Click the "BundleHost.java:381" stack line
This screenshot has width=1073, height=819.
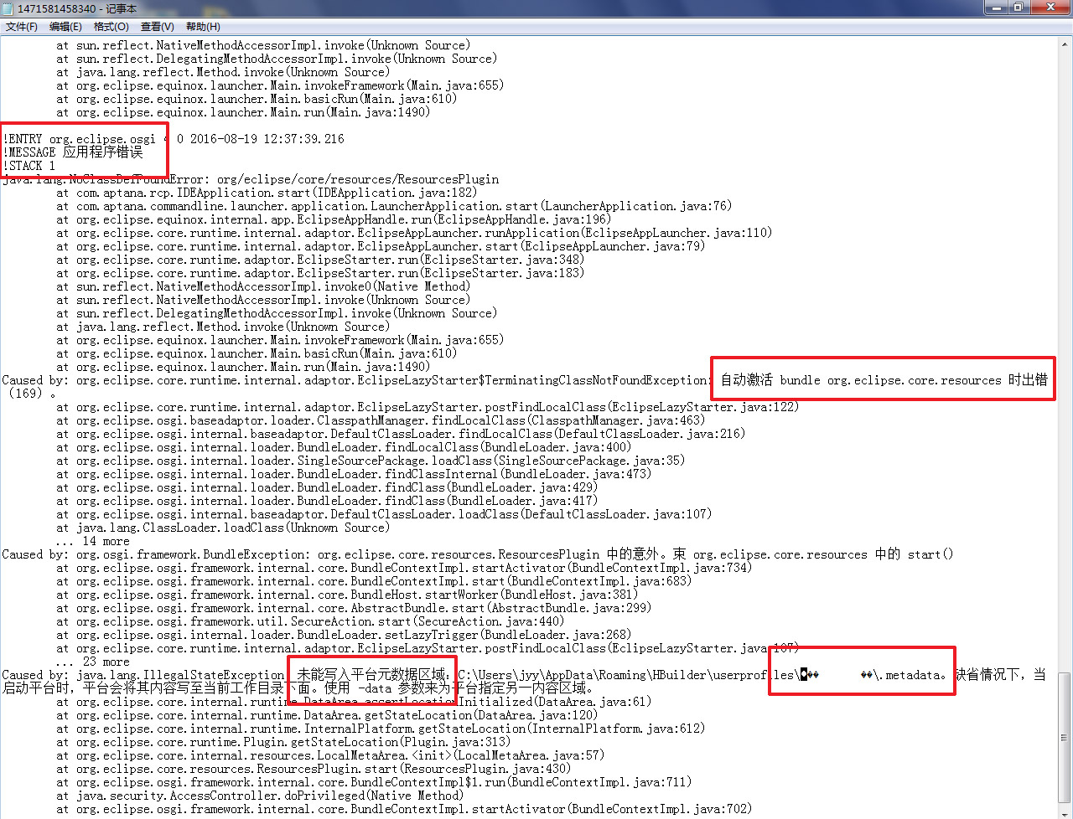click(x=347, y=595)
